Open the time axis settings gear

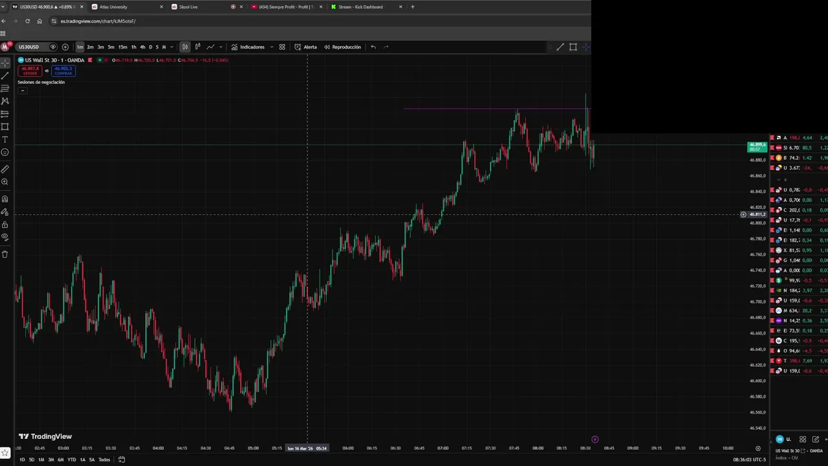click(x=758, y=448)
